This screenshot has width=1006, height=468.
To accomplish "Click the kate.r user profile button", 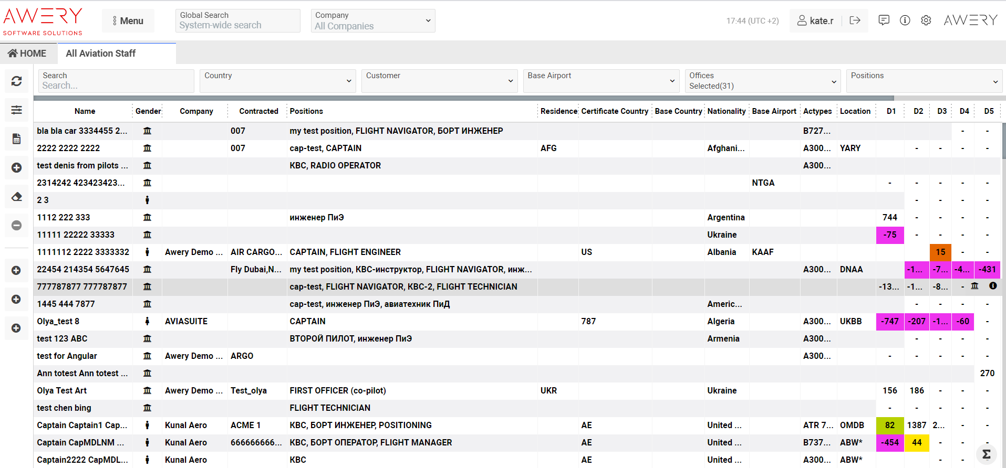I will click(x=815, y=21).
